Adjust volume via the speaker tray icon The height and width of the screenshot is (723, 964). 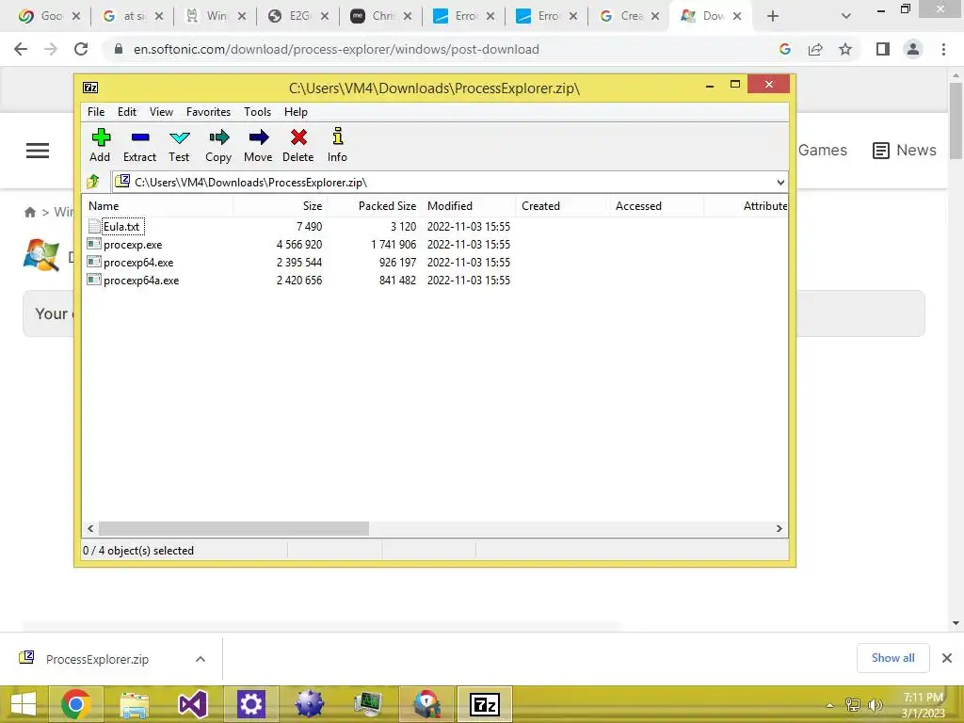(875, 704)
